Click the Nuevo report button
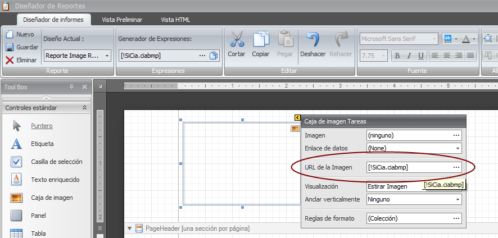 [x=20, y=34]
